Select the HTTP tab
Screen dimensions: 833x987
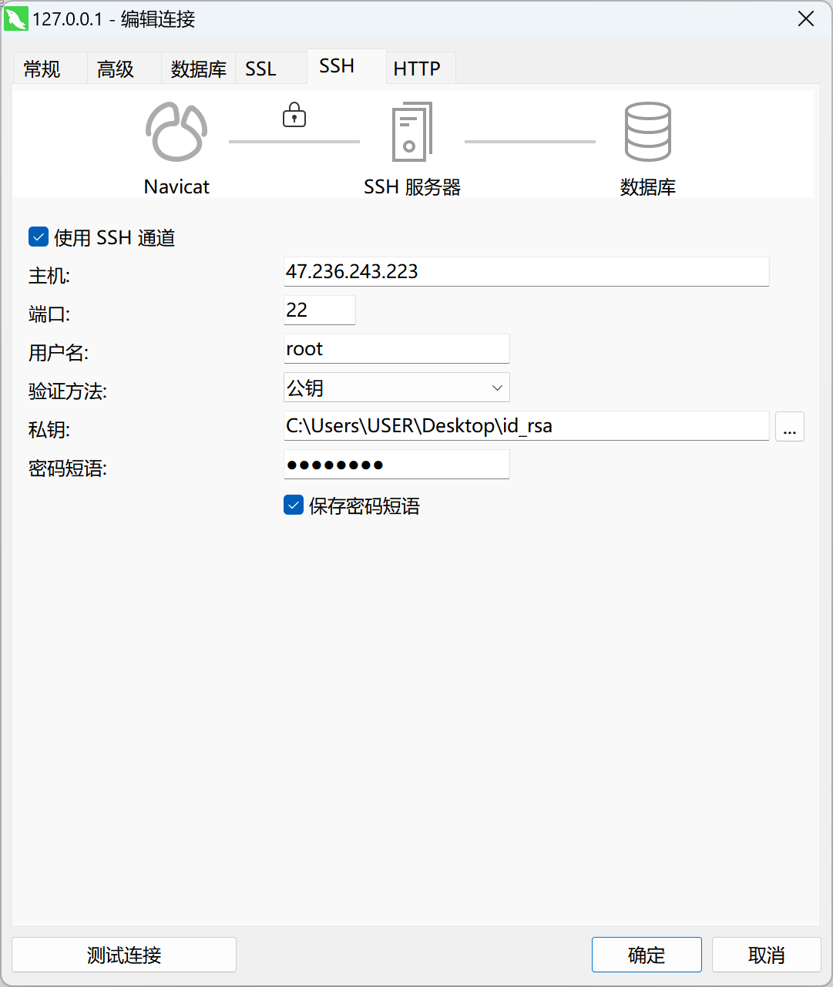coord(416,69)
